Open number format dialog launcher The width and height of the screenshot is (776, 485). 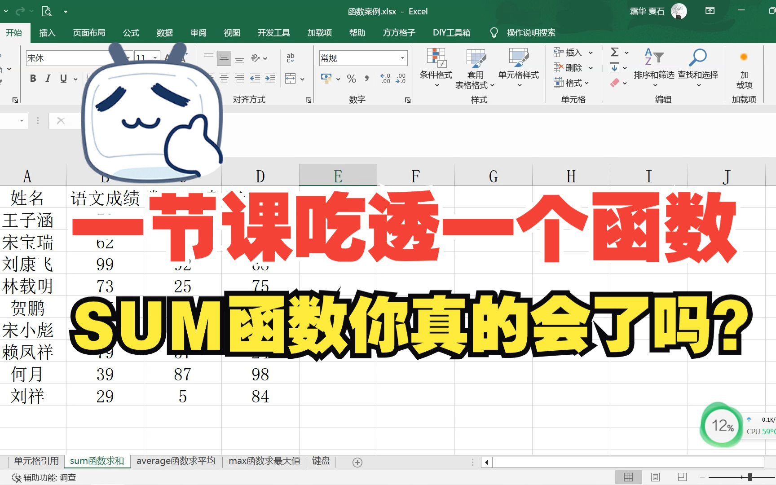tap(408, 100)
